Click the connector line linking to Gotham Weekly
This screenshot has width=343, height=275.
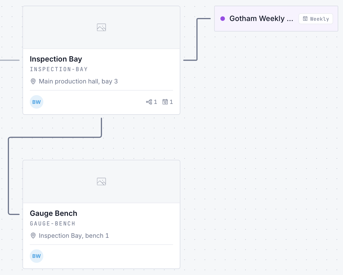tap(197, 39)
